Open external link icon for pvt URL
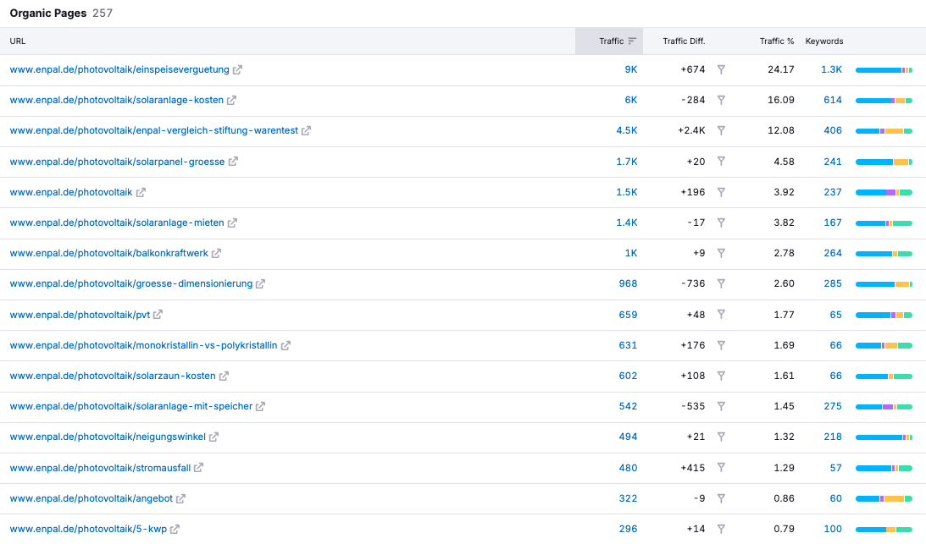 pos(158,315)
